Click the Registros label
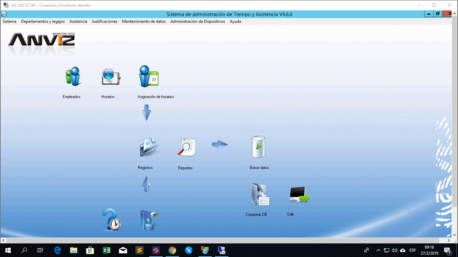The width and height of the screenshot is (458, 257). click(x=145, y=168)
